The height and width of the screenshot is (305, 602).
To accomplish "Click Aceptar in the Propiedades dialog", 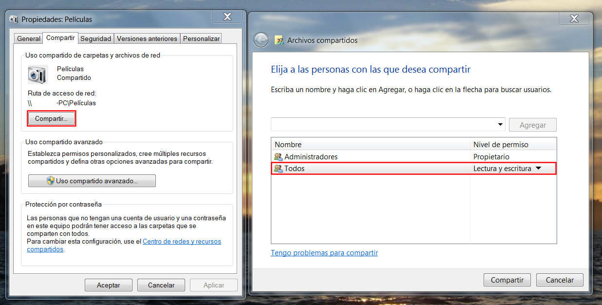I will click(x=109, y=285).
